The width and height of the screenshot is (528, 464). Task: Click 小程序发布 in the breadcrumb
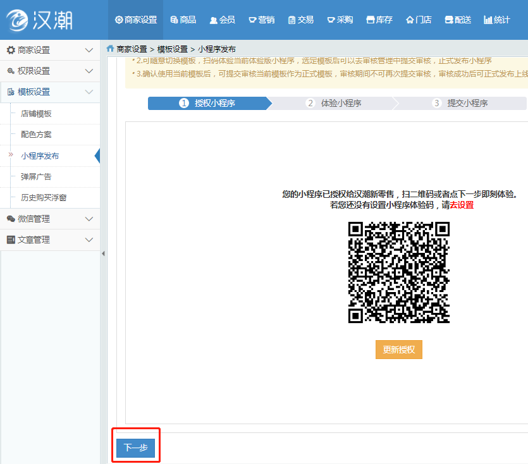point(217,49)
